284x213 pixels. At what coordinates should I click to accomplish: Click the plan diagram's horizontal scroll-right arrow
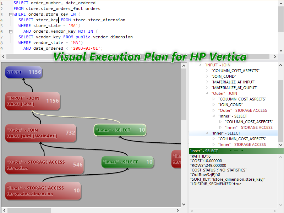(178, 210)
